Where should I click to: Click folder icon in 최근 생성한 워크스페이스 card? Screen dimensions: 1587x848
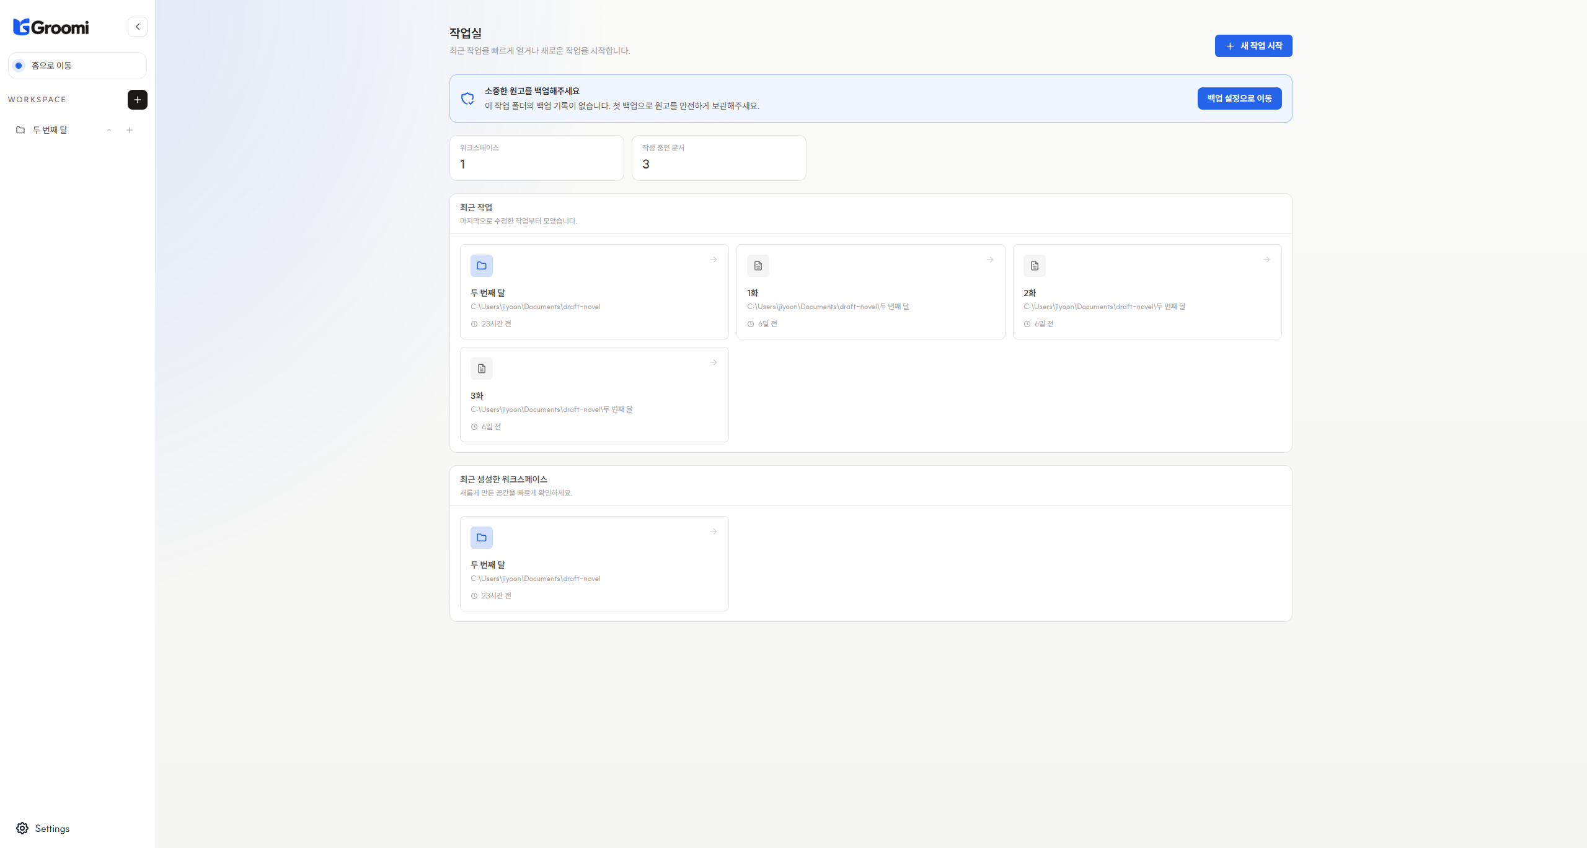tap(482, 538)
